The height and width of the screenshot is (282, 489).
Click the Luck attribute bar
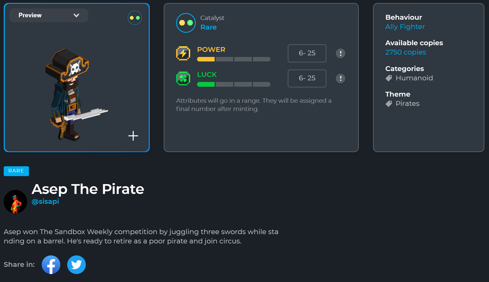pos(233,84)
